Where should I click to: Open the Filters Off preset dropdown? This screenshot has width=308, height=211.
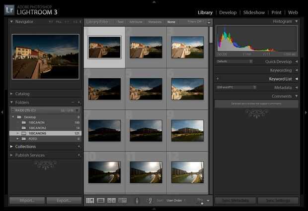pos(196,22)
